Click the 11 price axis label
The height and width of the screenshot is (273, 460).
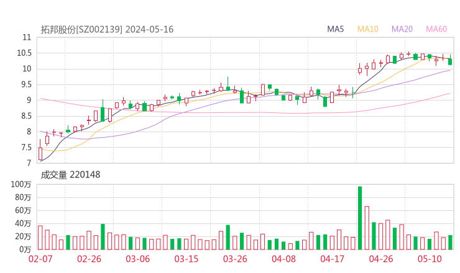pyautogui.click(x=27, y=37)
